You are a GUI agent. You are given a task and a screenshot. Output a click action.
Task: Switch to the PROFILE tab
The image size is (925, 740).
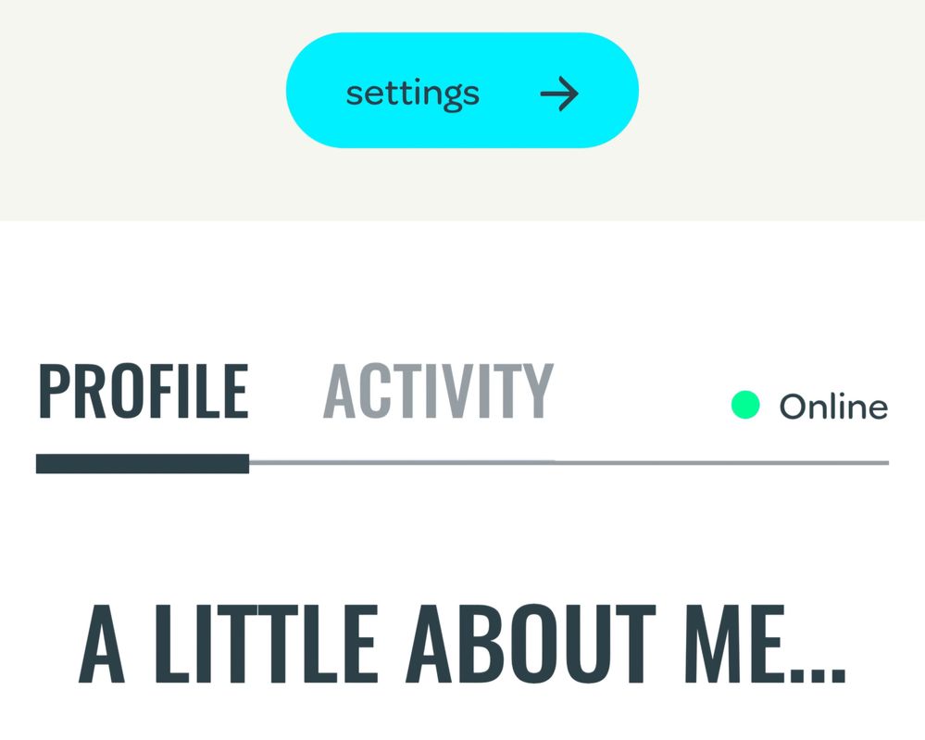click(143, 391)
